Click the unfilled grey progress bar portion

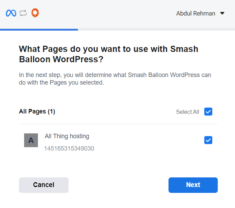coord(156,30)
